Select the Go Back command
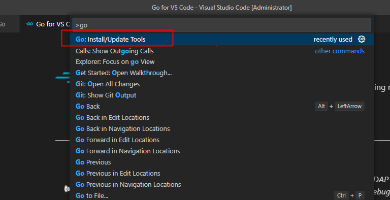 coord(222,106)
